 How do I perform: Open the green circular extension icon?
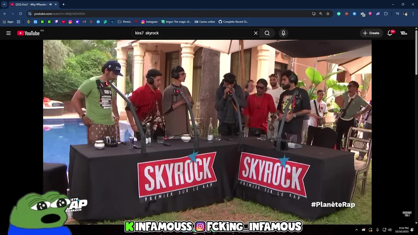[x=339, y=14]
